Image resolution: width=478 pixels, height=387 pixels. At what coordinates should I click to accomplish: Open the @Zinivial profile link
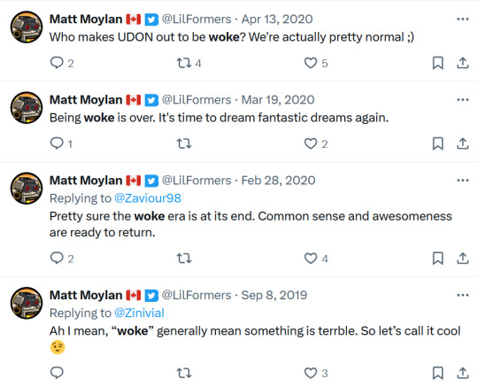coord(139,313)
